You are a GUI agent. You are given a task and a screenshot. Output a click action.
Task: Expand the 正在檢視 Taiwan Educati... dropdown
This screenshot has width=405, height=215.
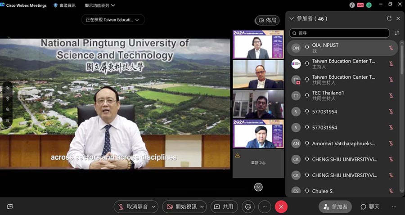113,20
